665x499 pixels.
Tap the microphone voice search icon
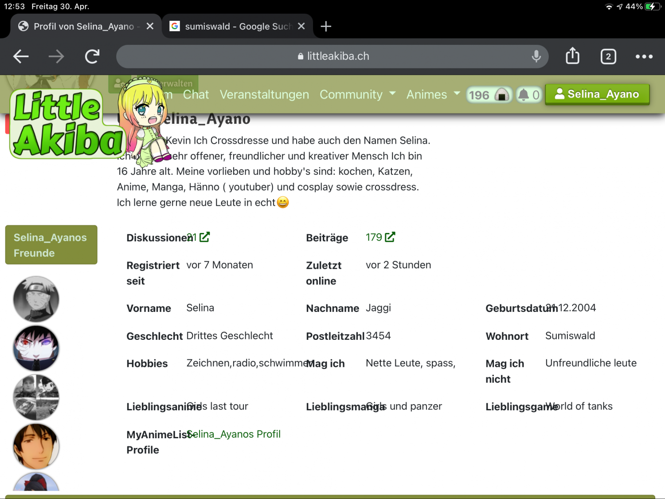point(536,56)
